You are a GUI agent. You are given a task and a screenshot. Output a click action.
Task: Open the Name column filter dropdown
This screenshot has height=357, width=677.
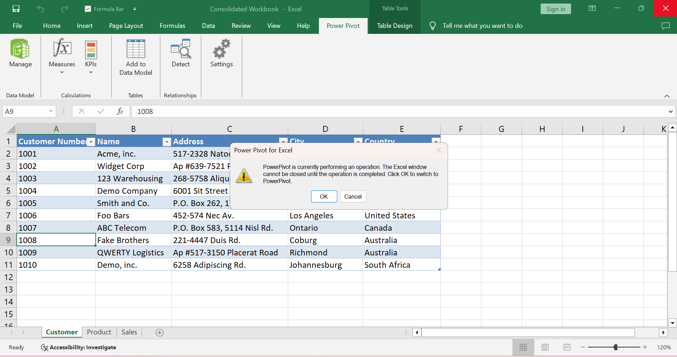[x=167, y=142]
